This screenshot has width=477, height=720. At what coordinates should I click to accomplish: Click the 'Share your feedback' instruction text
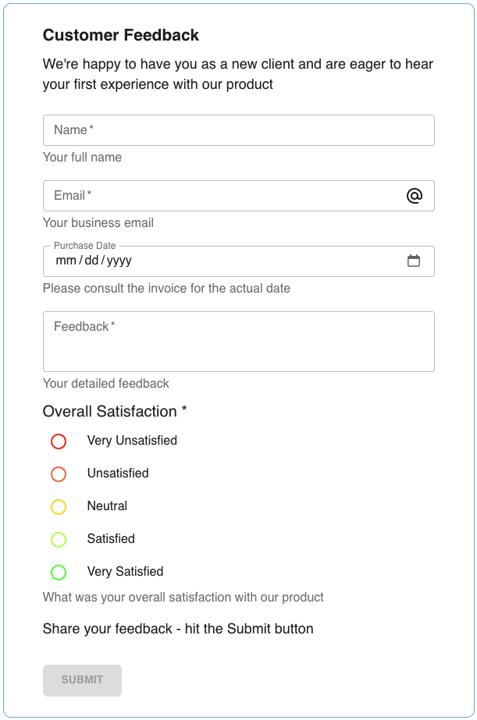coord(178,629)
